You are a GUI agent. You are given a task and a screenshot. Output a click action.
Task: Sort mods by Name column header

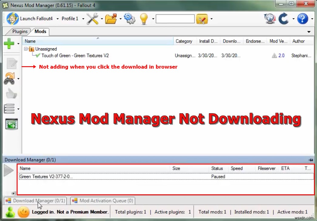tap(98, 41)
